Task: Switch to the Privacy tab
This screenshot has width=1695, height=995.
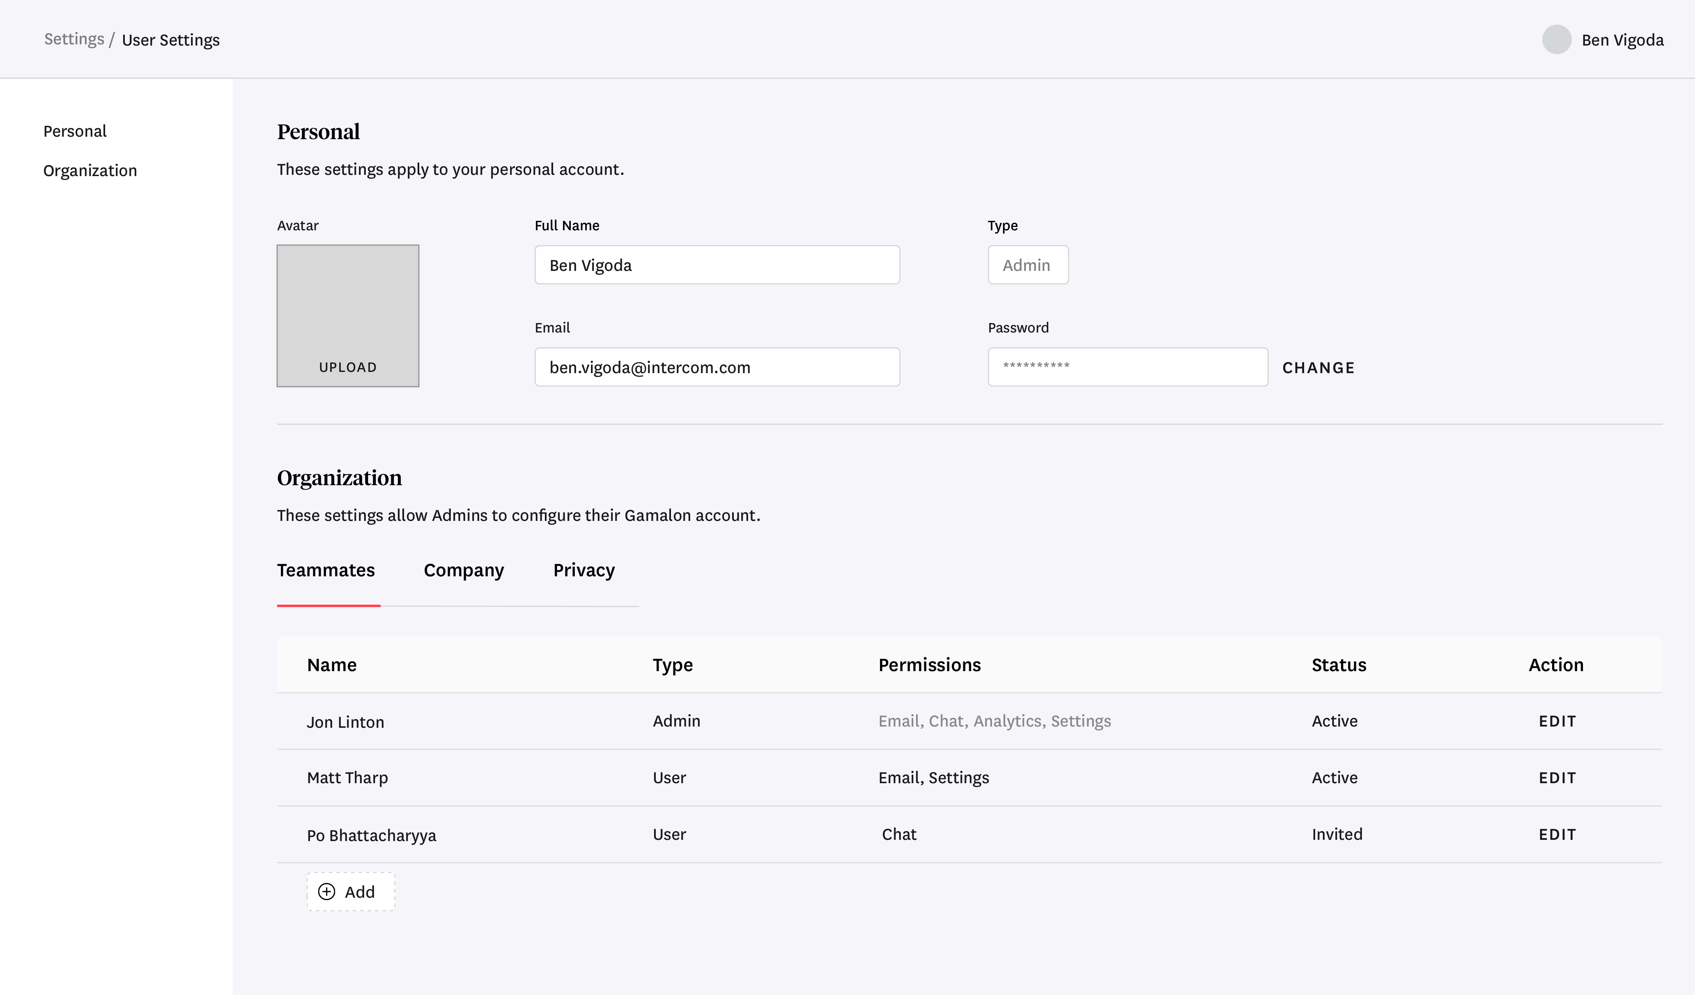Action: tap(584, 570)
